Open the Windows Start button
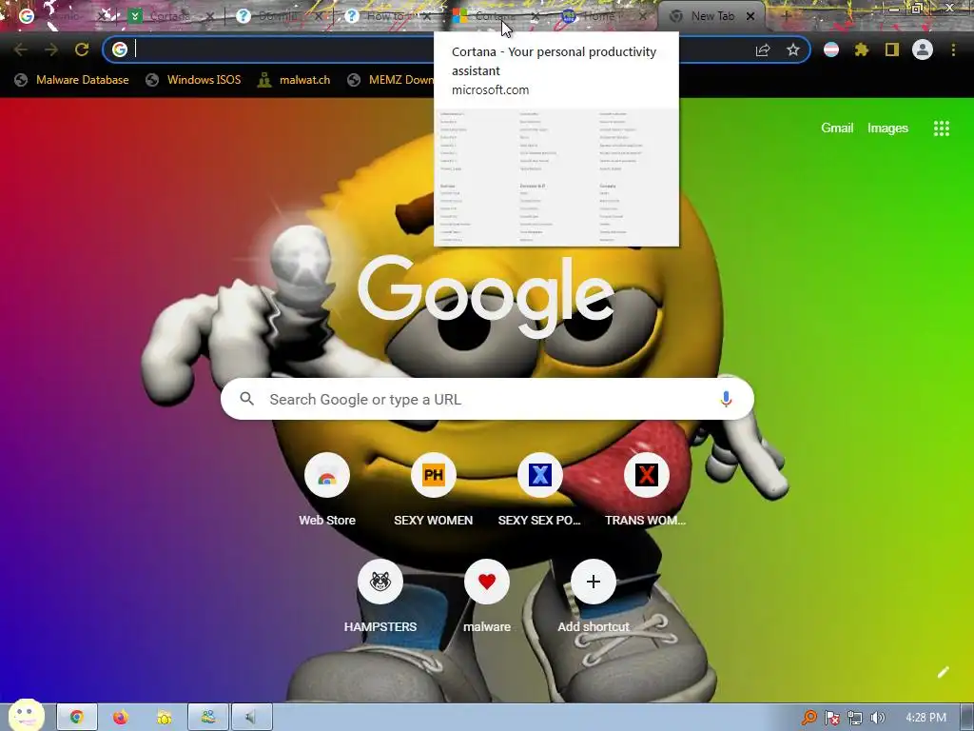Image resolution: width=974 pixels, height=731 pixels. [26, 716]
